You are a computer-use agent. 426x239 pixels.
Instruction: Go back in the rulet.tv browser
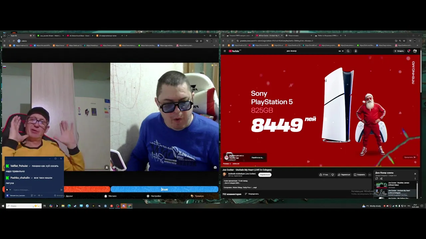[x=4, y=41]
